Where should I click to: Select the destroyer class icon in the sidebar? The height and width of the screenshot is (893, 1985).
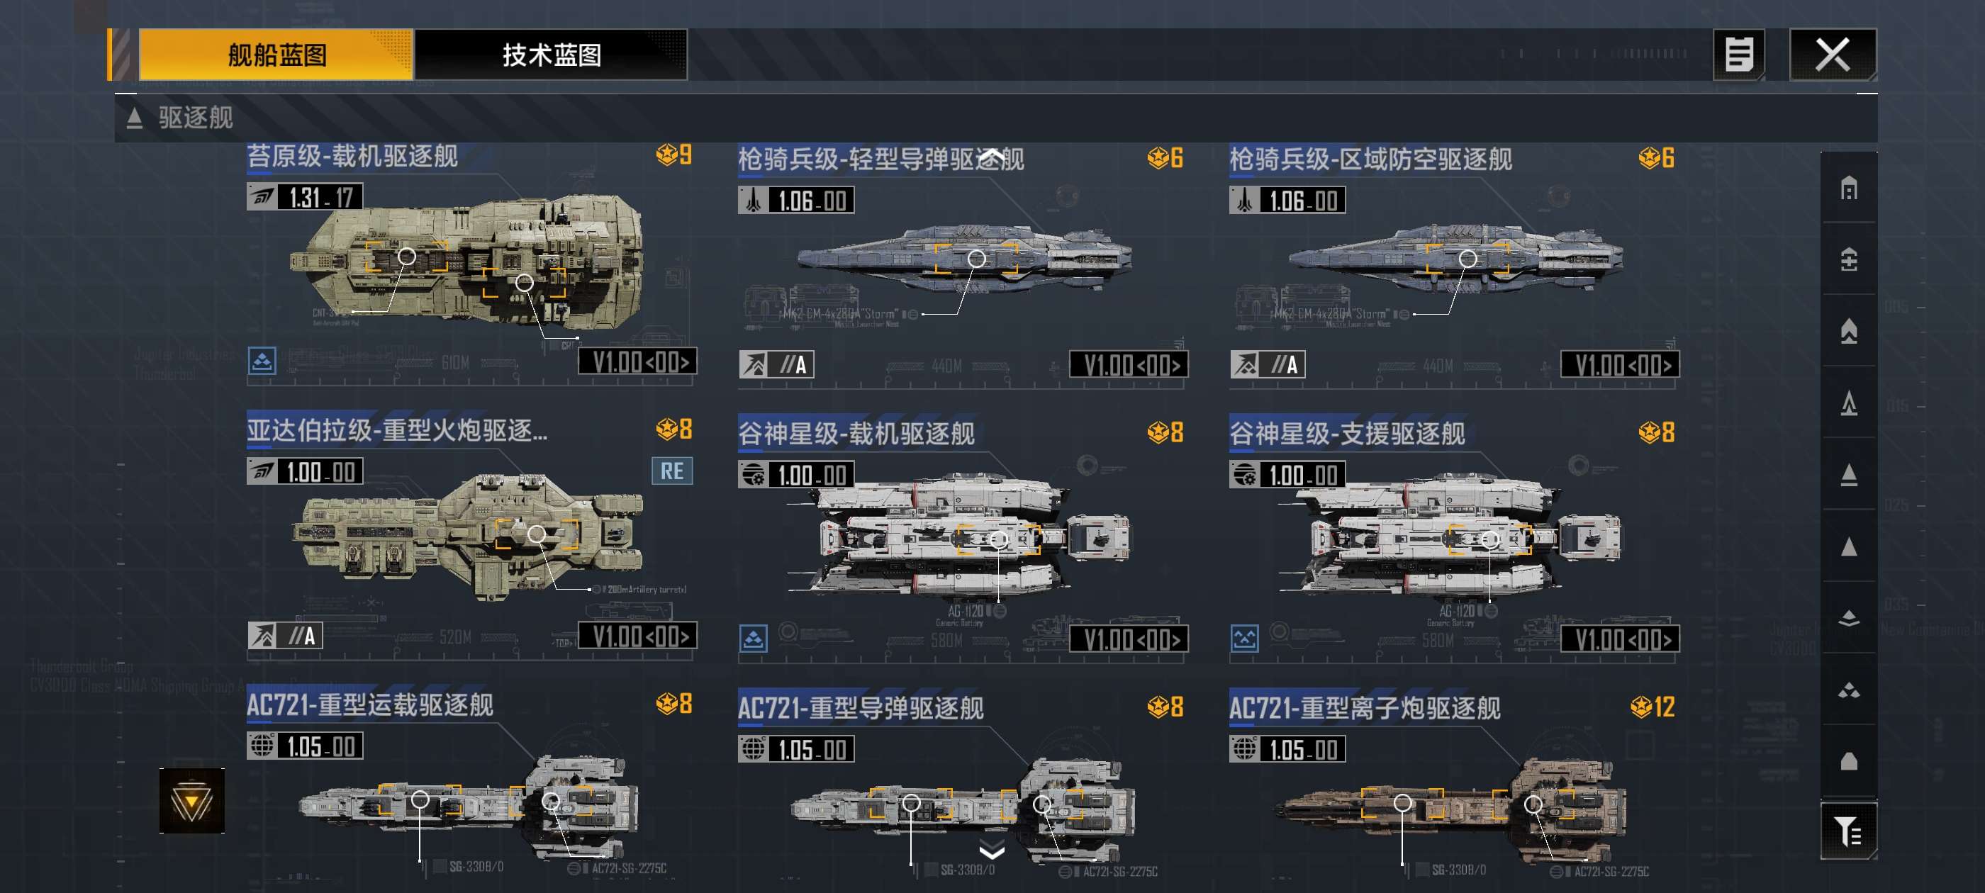pyautogui.click(x=1848, y=474)
